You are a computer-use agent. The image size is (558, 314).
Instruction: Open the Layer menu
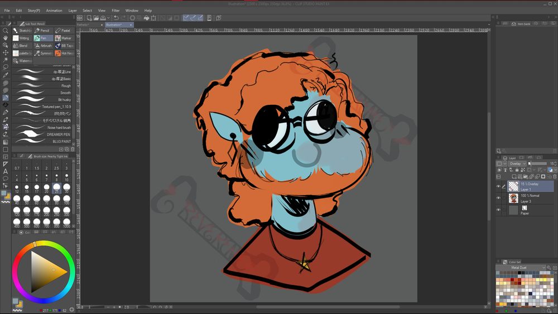[73, 10]
